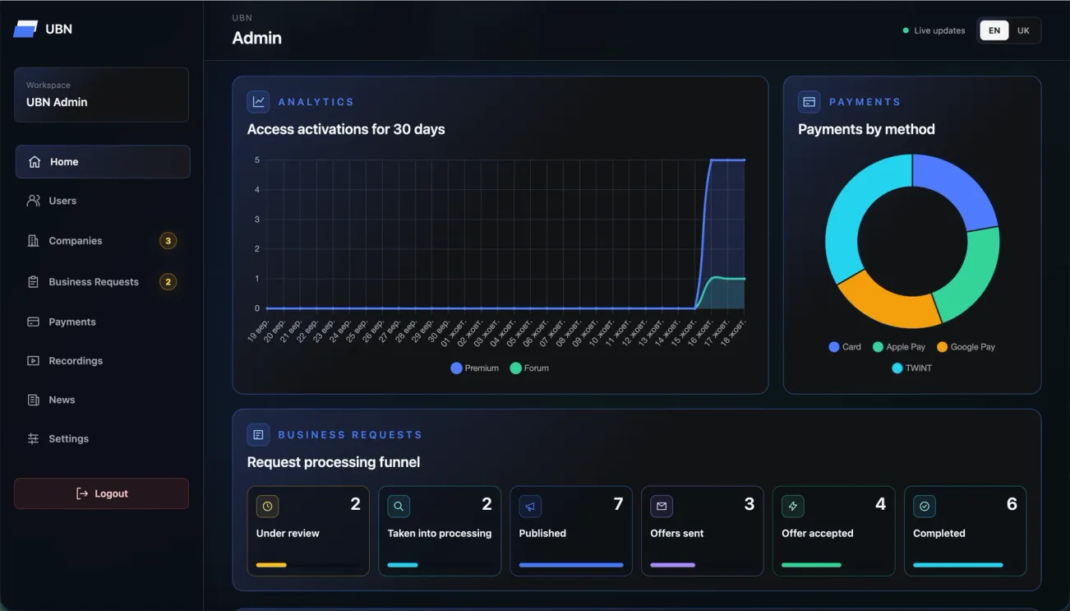Click the Payments card icon in sidebar
The width and height of the screenshot is (1070, 611).
click(x=34, y=322)
